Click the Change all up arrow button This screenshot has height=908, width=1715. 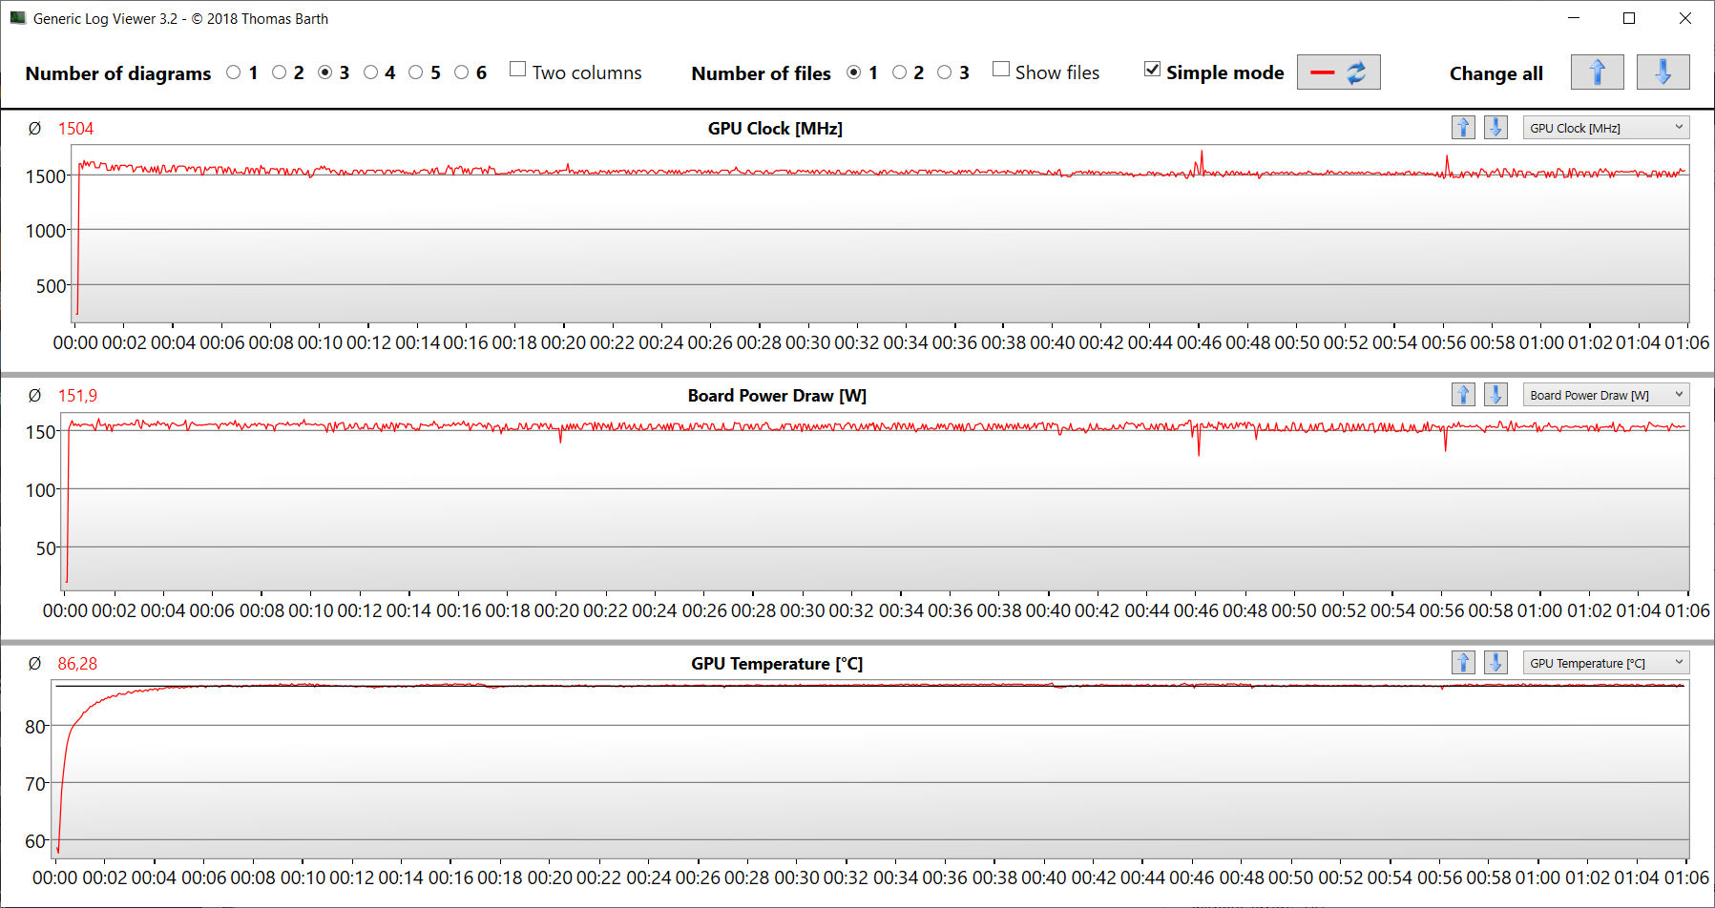pos(1597,72)
